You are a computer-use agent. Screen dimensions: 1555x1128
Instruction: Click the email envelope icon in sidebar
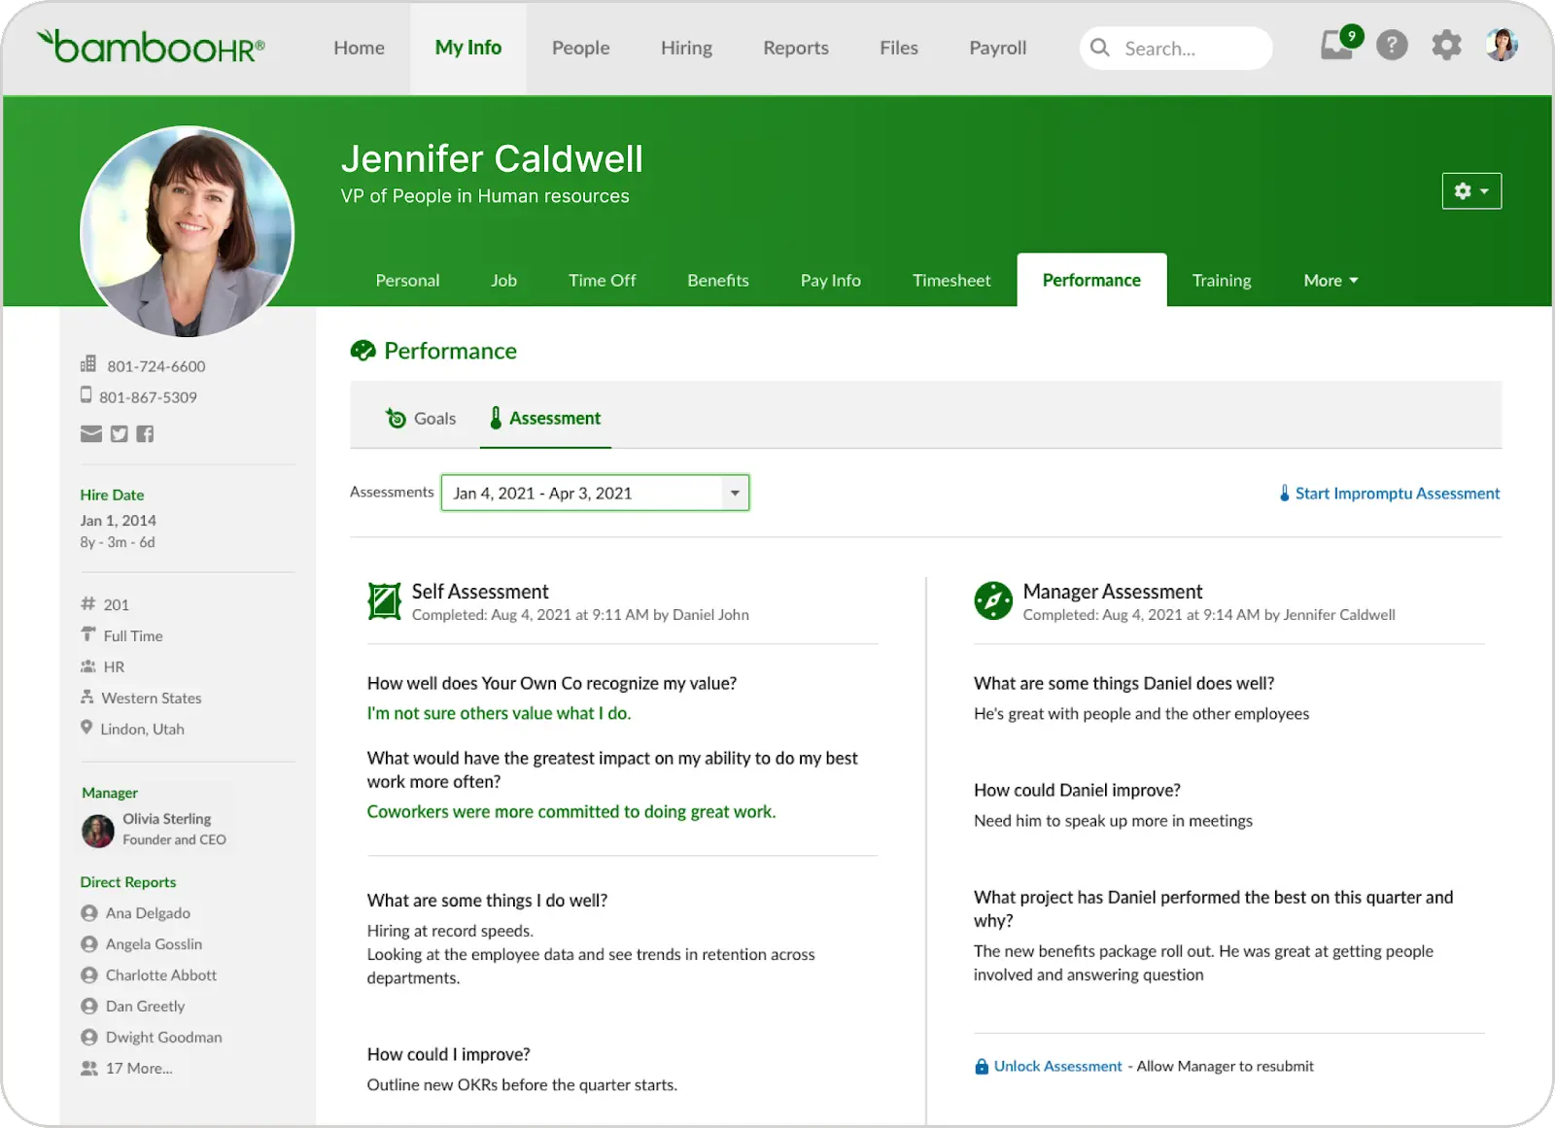point(91,433)
